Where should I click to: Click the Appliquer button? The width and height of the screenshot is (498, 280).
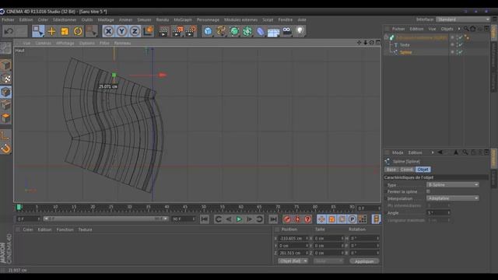(364, 261)
